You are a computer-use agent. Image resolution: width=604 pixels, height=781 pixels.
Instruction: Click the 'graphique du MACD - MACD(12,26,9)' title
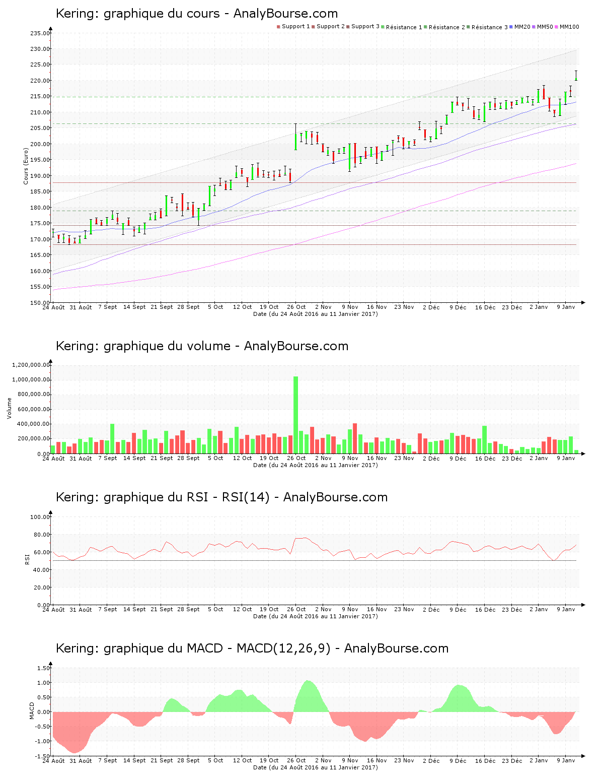point(217,648)
